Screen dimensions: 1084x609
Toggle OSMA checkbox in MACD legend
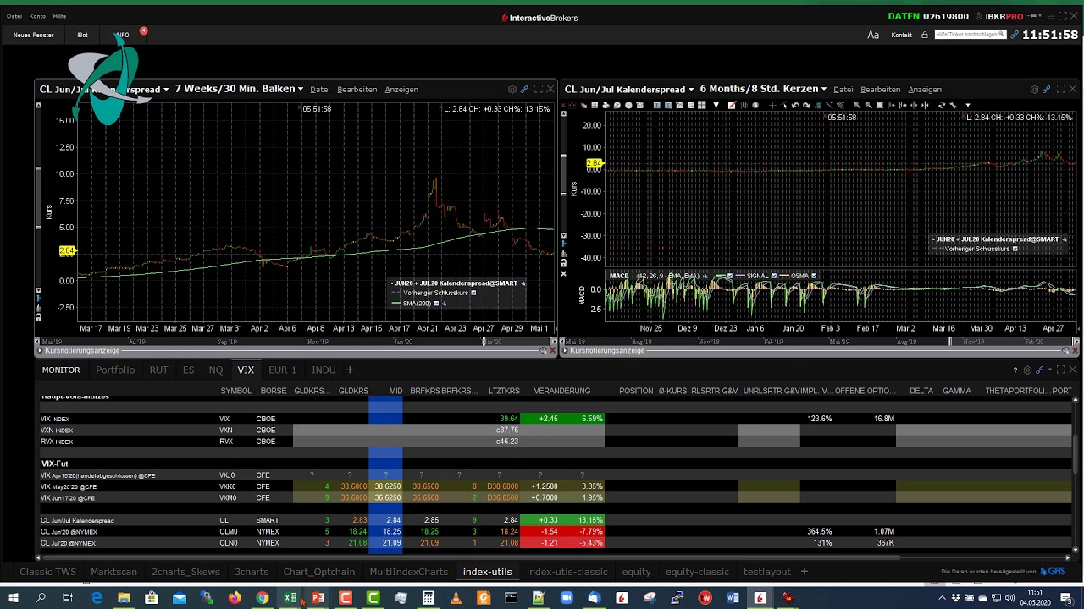[814, 276]
